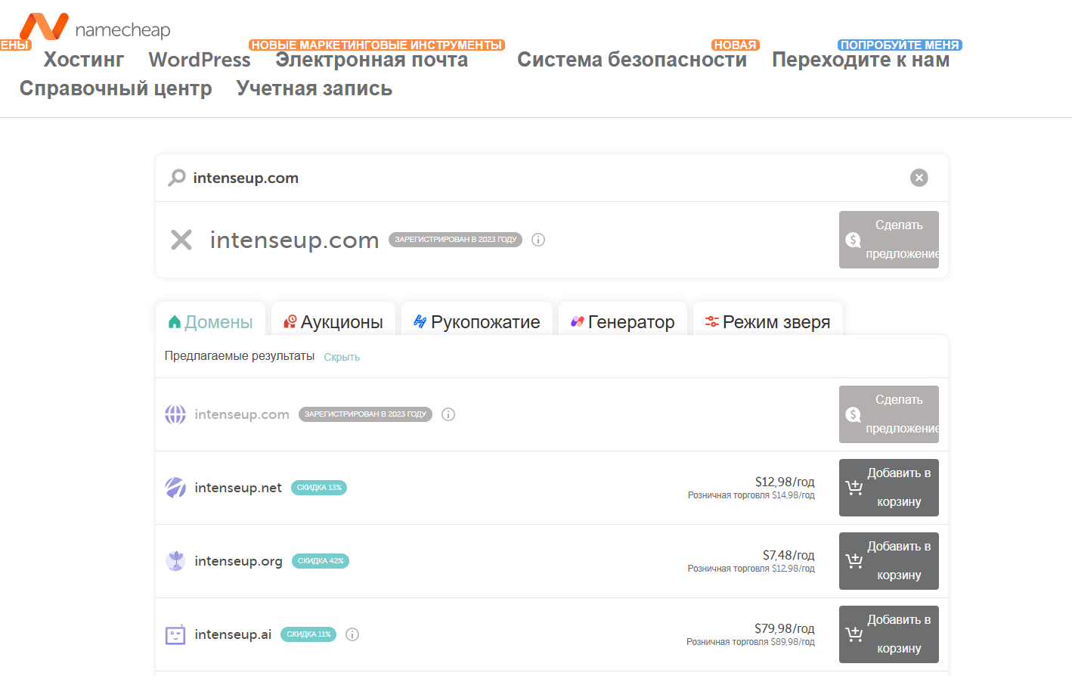
Task: Add intenseup.ai to cart
Action: (x=889, y=634)
